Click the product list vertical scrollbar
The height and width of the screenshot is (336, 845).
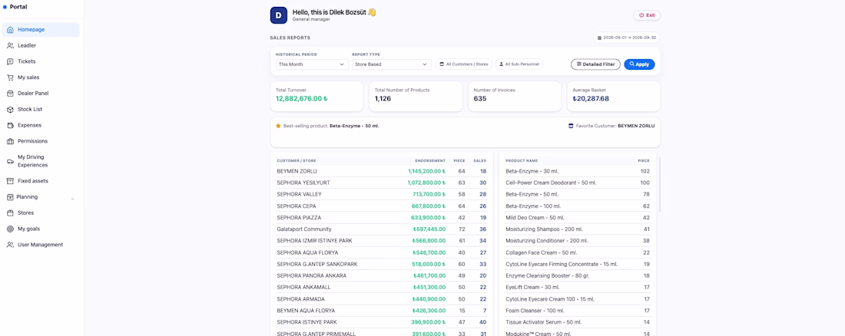(659, 185)
